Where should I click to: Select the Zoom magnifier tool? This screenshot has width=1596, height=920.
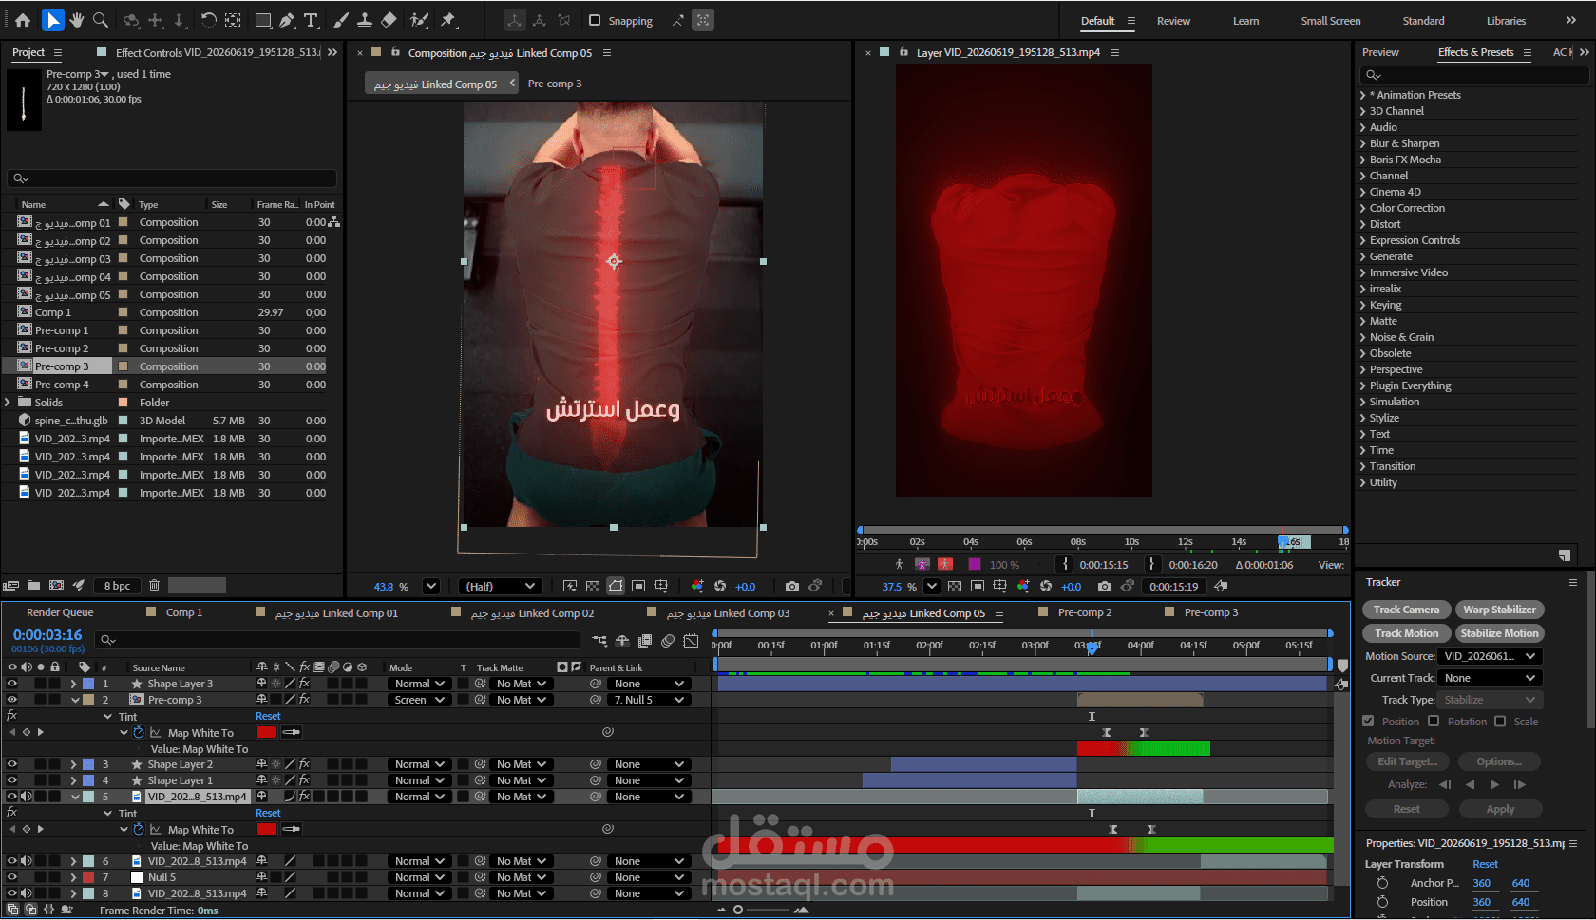click(x=101, y=20)
